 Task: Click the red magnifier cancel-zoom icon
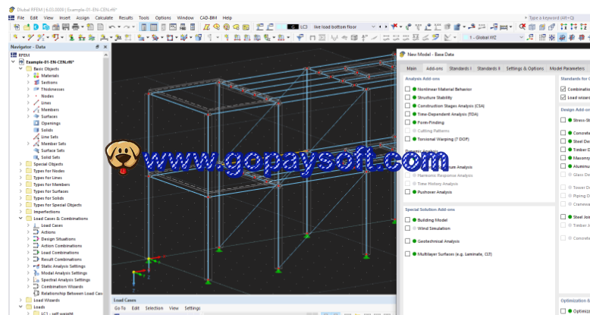523,27
